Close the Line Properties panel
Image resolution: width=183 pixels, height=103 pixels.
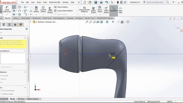1,33
